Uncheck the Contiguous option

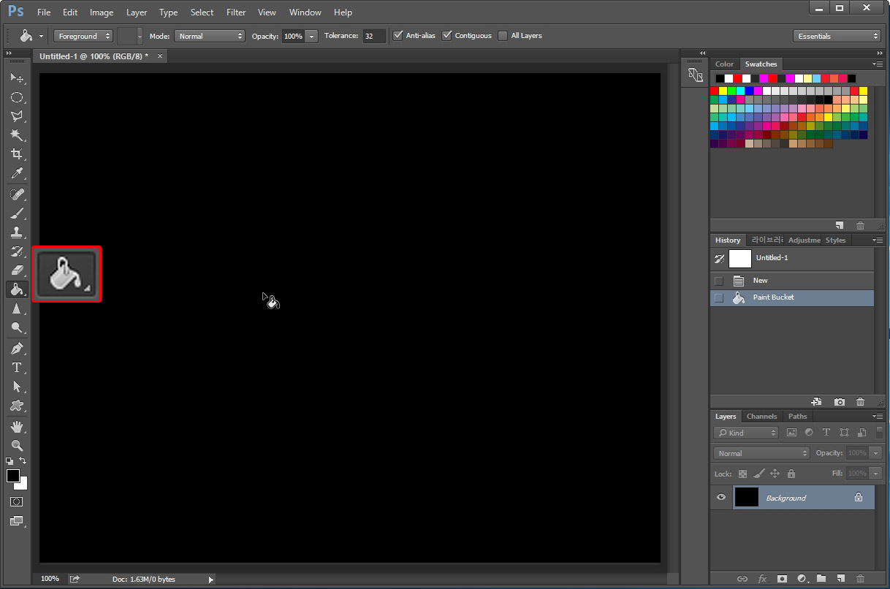(x=447, y=35)
